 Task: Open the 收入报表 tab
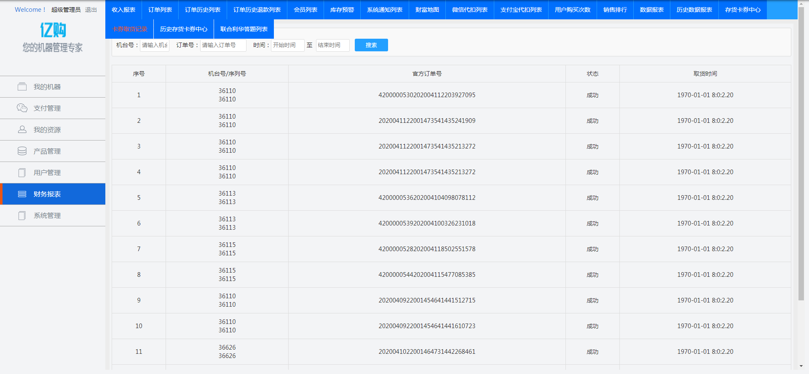click(123, 10)
